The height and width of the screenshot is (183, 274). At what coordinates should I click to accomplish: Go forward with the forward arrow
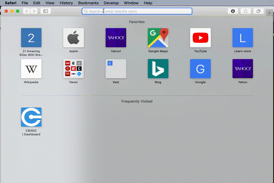[34, 11]
